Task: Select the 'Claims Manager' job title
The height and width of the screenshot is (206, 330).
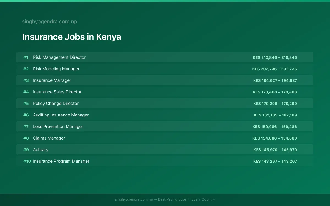Action: pos(49,138)
